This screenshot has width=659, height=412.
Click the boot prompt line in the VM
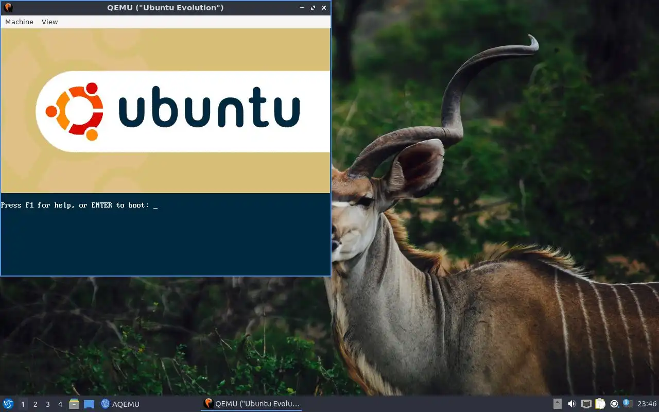click(79, 205)
